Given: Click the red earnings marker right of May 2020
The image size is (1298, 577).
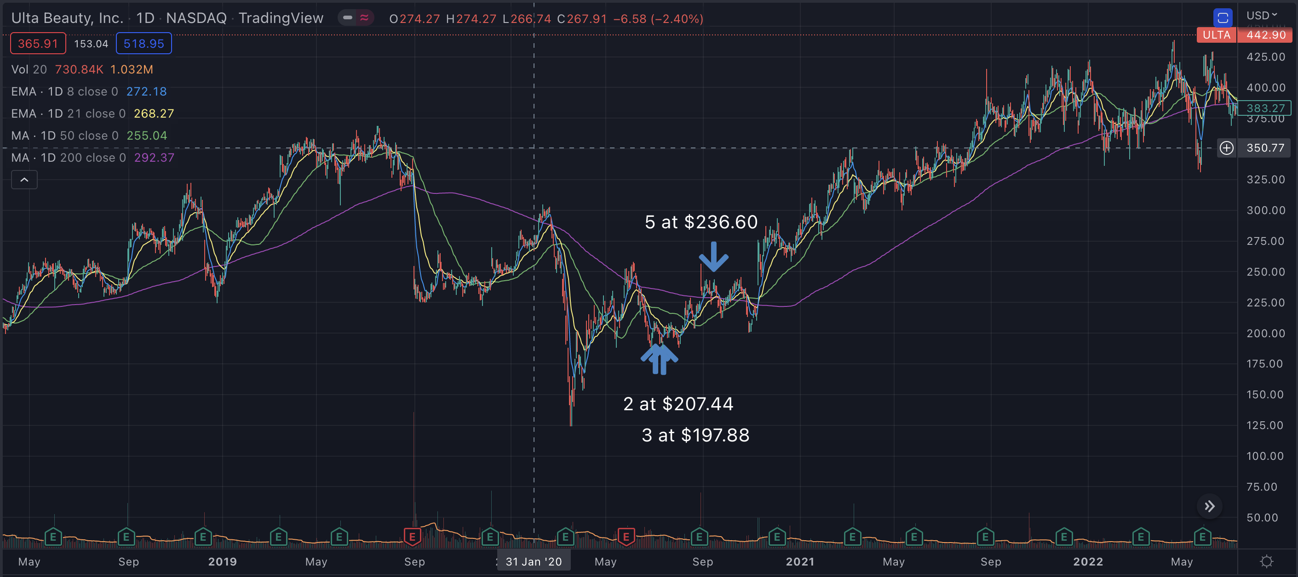Looking at the screenshot, I should coord(626,537).
